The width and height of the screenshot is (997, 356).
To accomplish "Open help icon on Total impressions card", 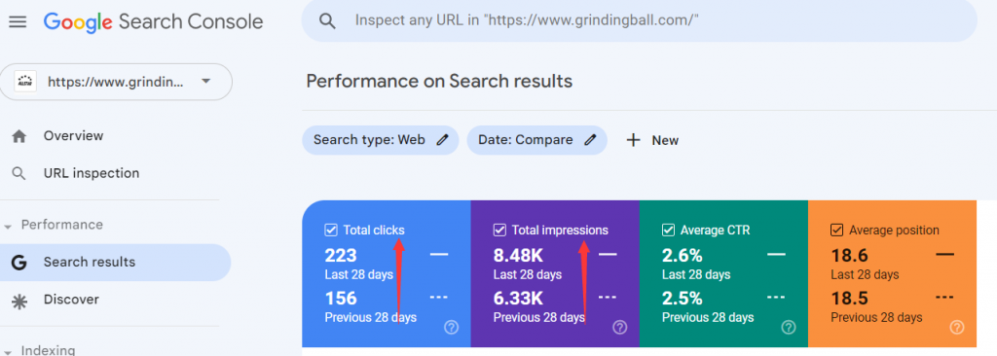I will click(620, 328).
